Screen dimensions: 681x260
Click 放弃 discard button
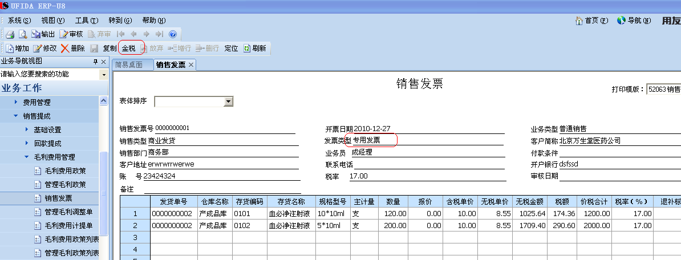152,48
